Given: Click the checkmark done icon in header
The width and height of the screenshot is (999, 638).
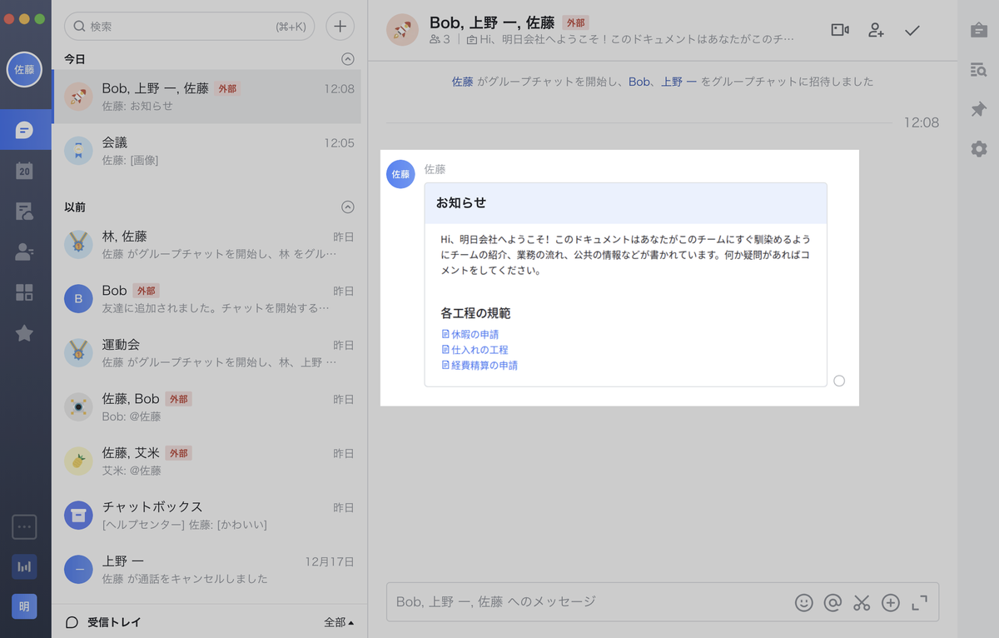Looking at the screenshot, I should pos(912,31).
